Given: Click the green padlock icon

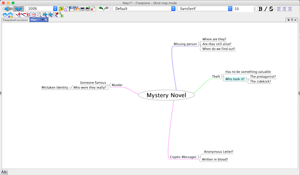Looking at the screenshot, I should 61,15.
